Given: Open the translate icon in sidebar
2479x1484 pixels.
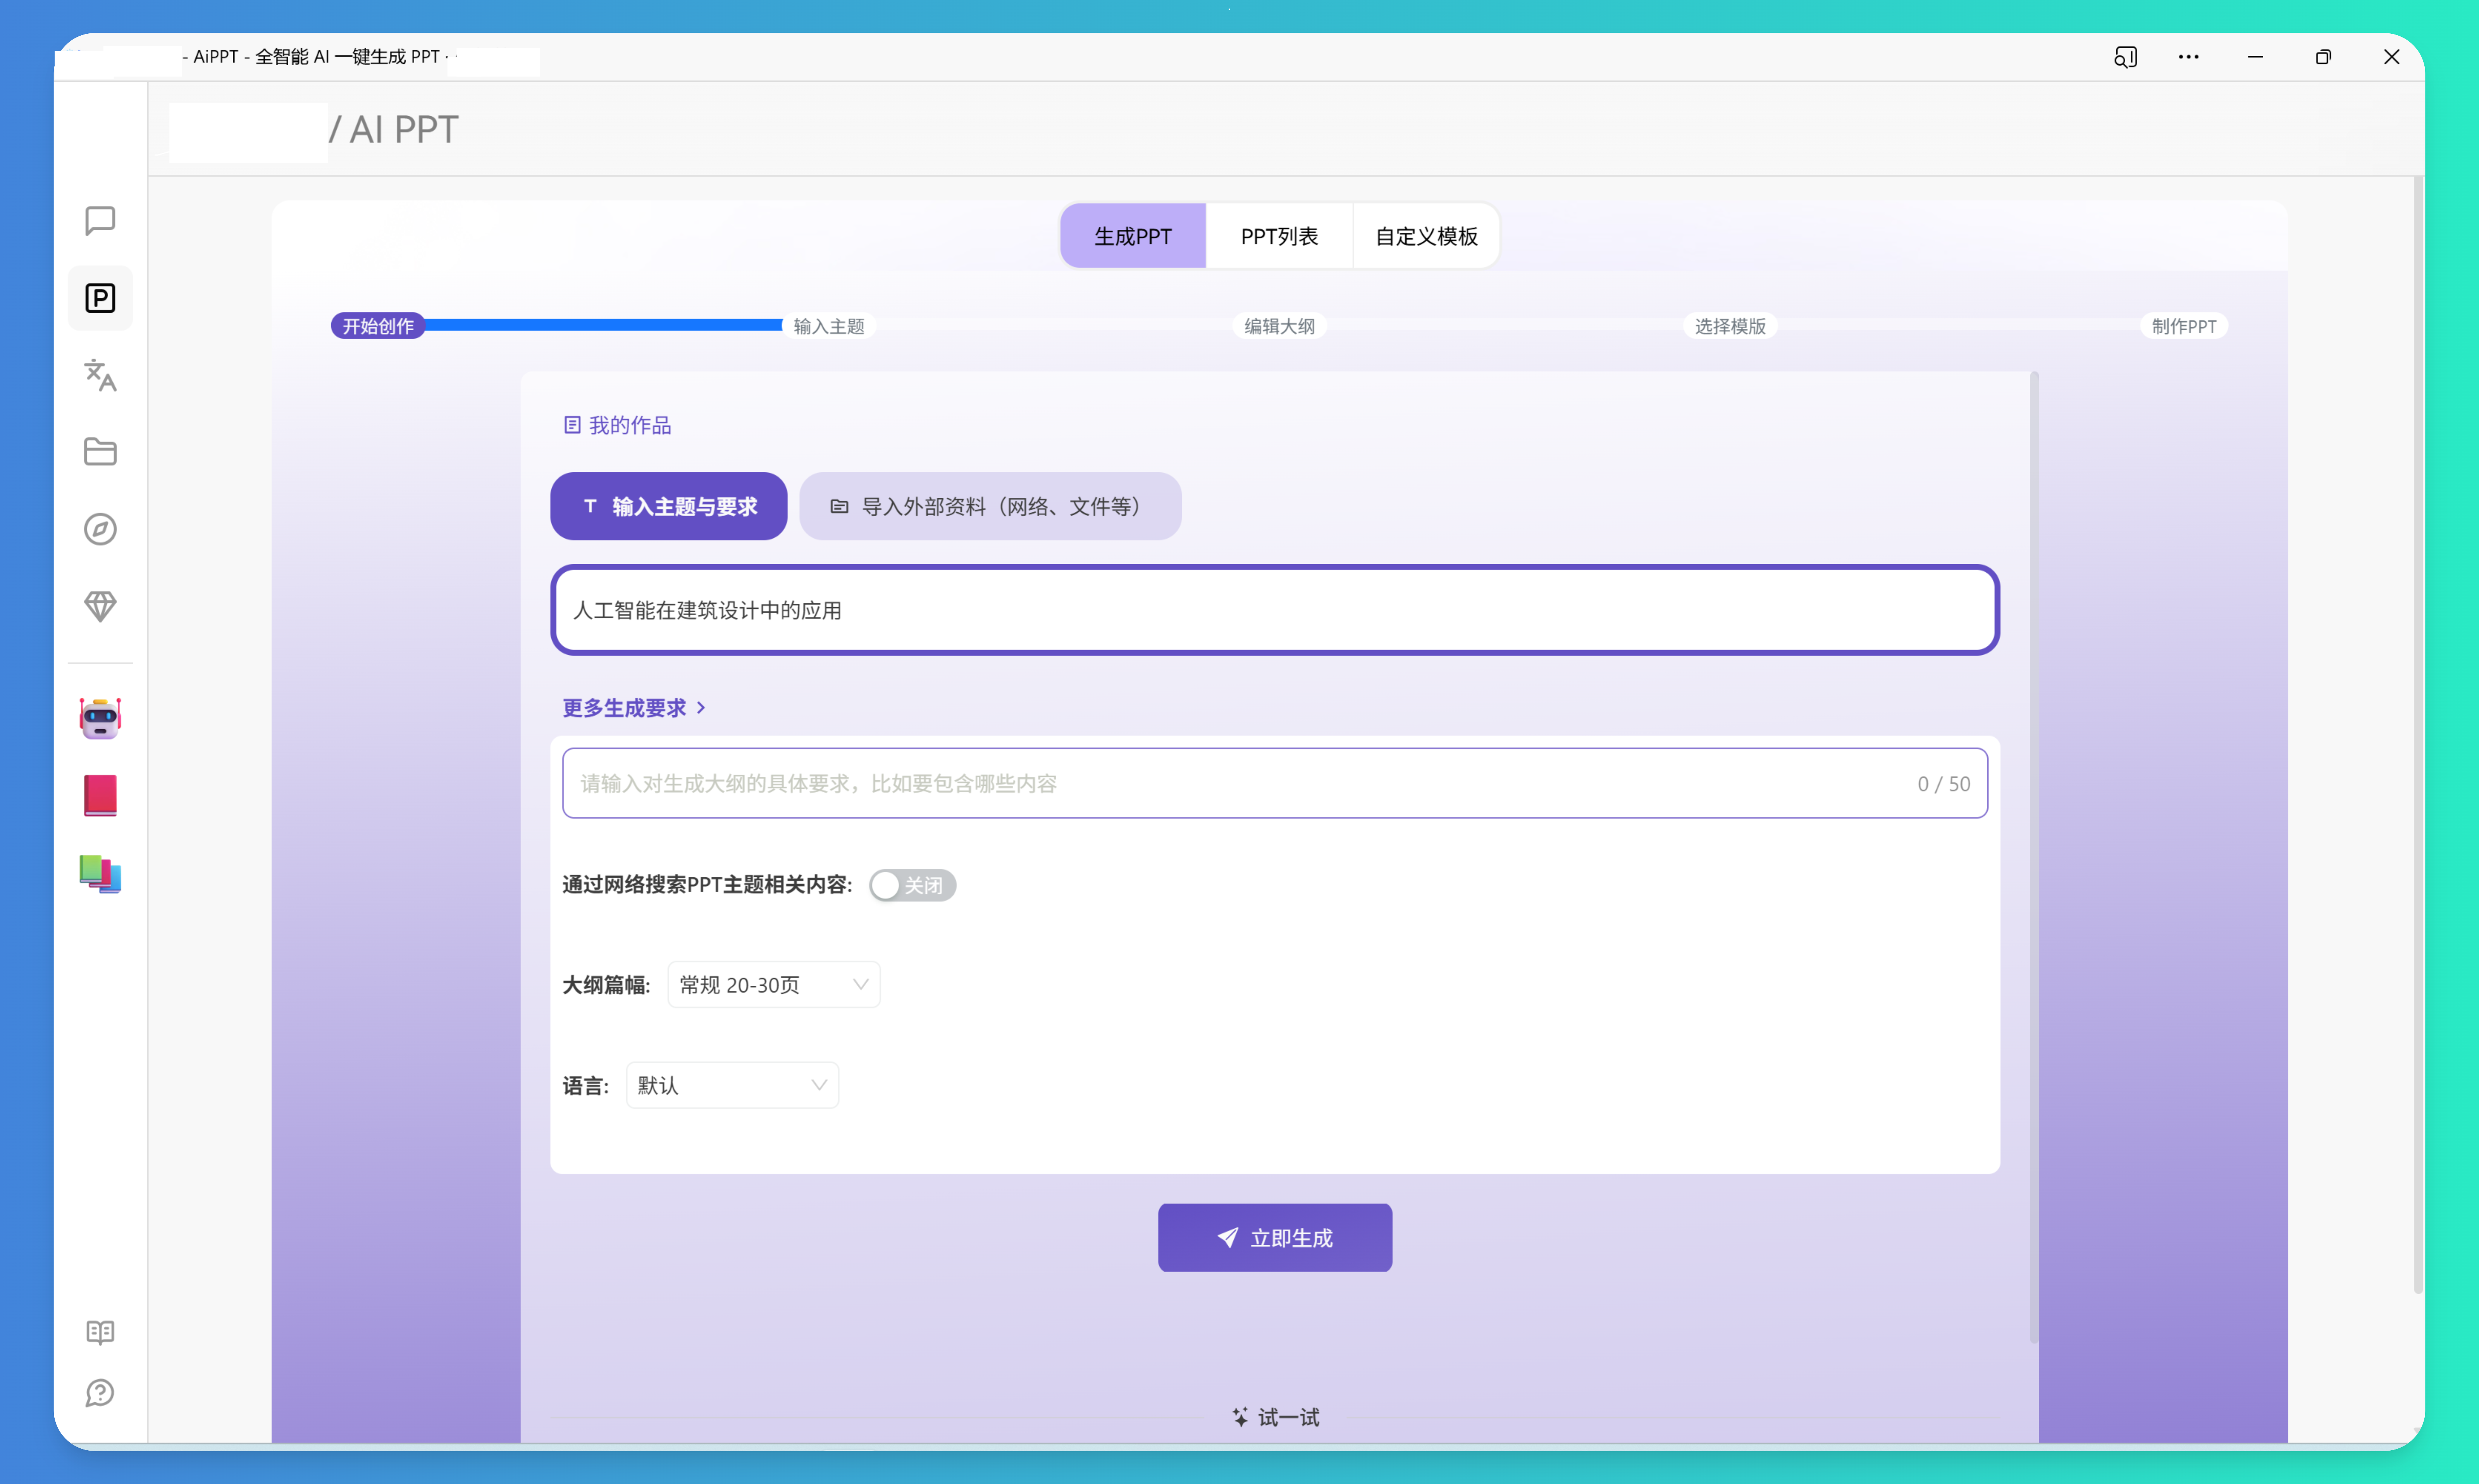Looking at the screenshot, I should [x=100, y=375].
